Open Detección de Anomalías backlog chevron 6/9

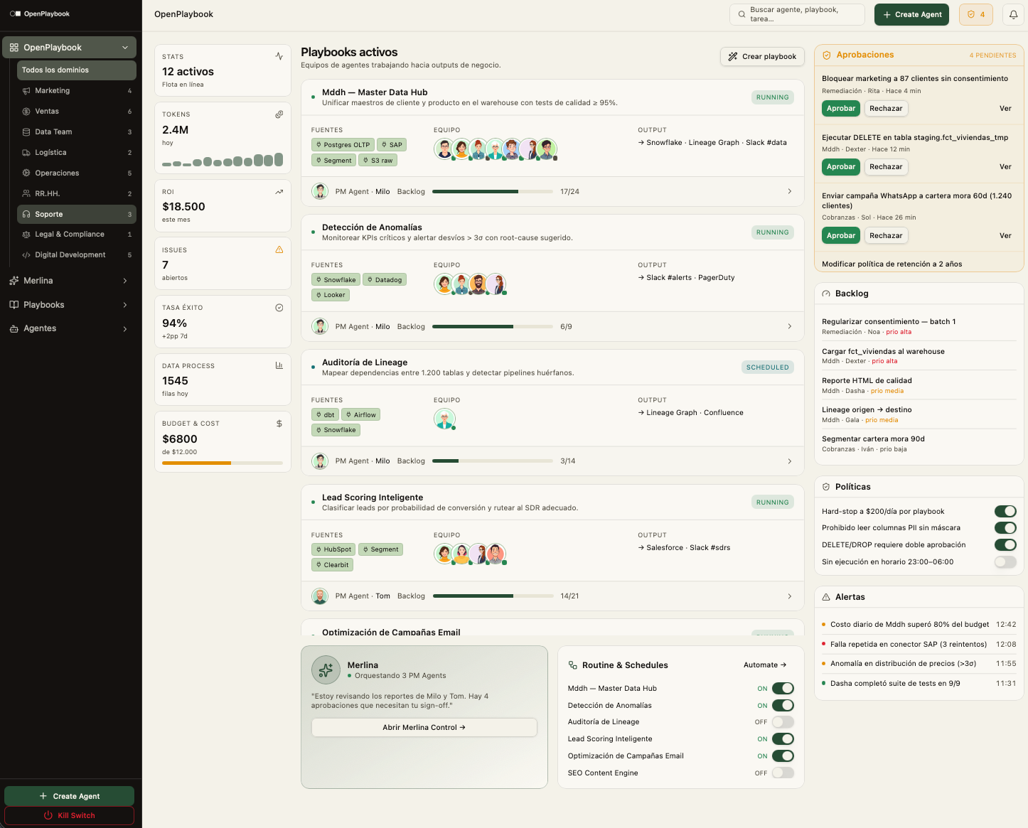[789, 326]
